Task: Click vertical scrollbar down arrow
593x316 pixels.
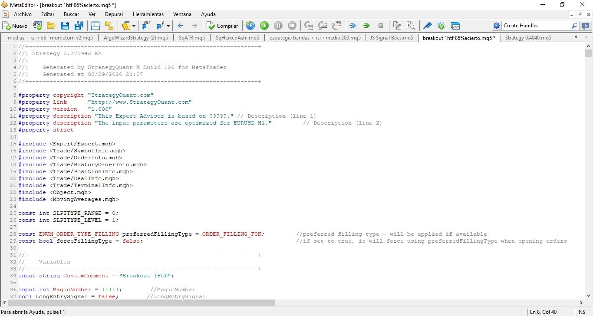Action: tap(588, 295)
